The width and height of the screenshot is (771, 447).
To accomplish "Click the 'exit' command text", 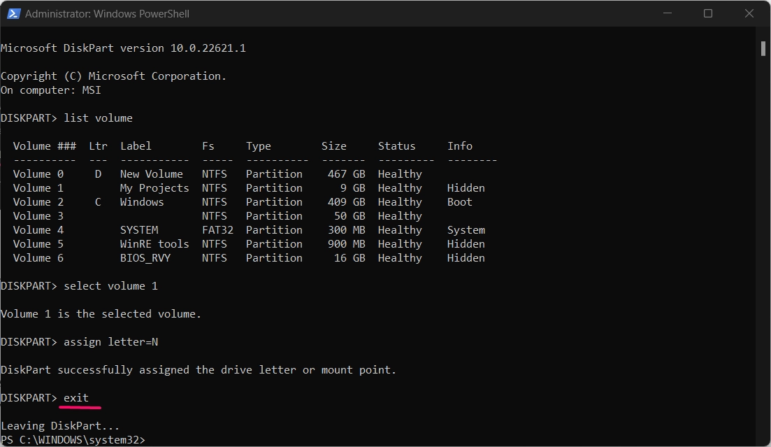I will pyautogui.click(x=76, y=398).
